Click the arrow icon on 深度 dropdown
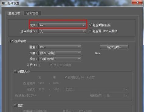144x112 pixels. pos(79,53)
